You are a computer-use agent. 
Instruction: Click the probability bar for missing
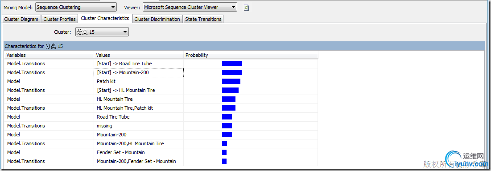click(x=227, y=126)
